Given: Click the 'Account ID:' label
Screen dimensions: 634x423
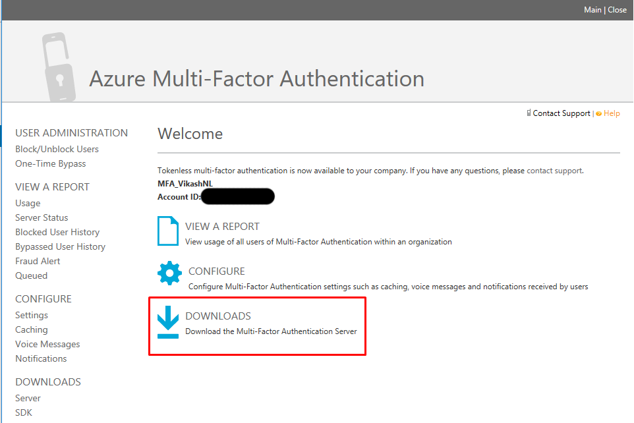Looking at the screenshot, I should [x=179, y=197].
